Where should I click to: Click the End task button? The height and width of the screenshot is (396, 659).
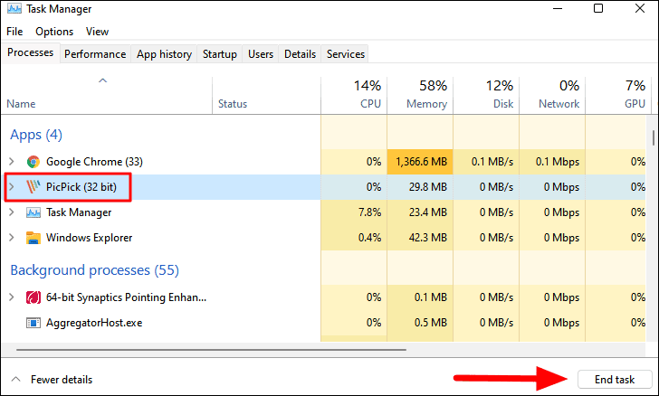[x=615, y=380]
